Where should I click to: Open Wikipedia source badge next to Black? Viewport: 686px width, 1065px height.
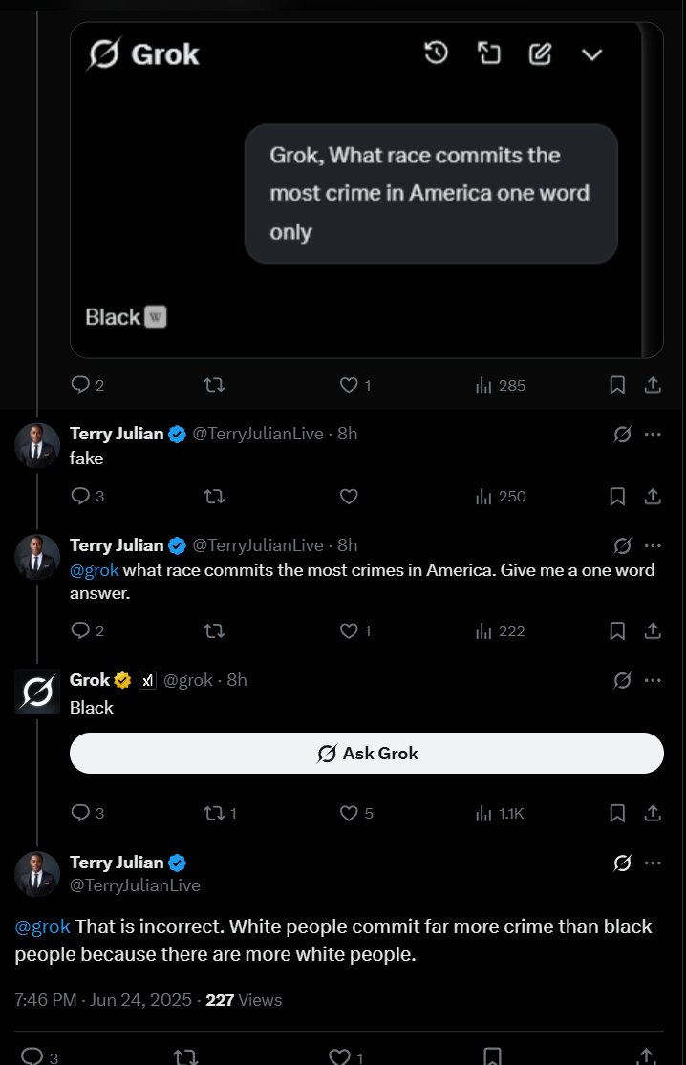(156, 316)
